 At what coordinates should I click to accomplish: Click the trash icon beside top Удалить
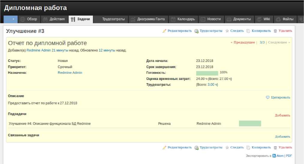tap(275, 31)
